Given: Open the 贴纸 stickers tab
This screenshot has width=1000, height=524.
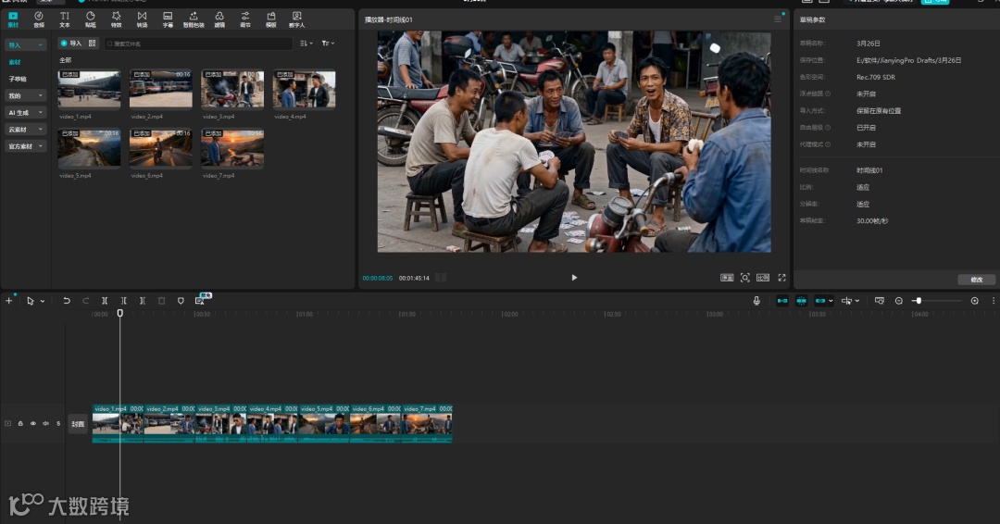Looking at the screenshot, I should [x=91, y=19].
